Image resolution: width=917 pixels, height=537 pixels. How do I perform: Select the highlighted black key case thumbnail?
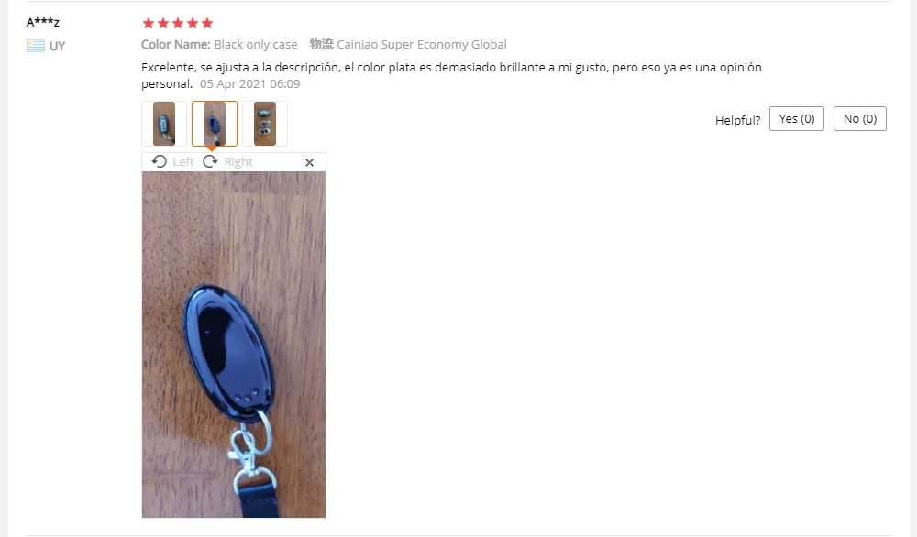tap(215, 124)
